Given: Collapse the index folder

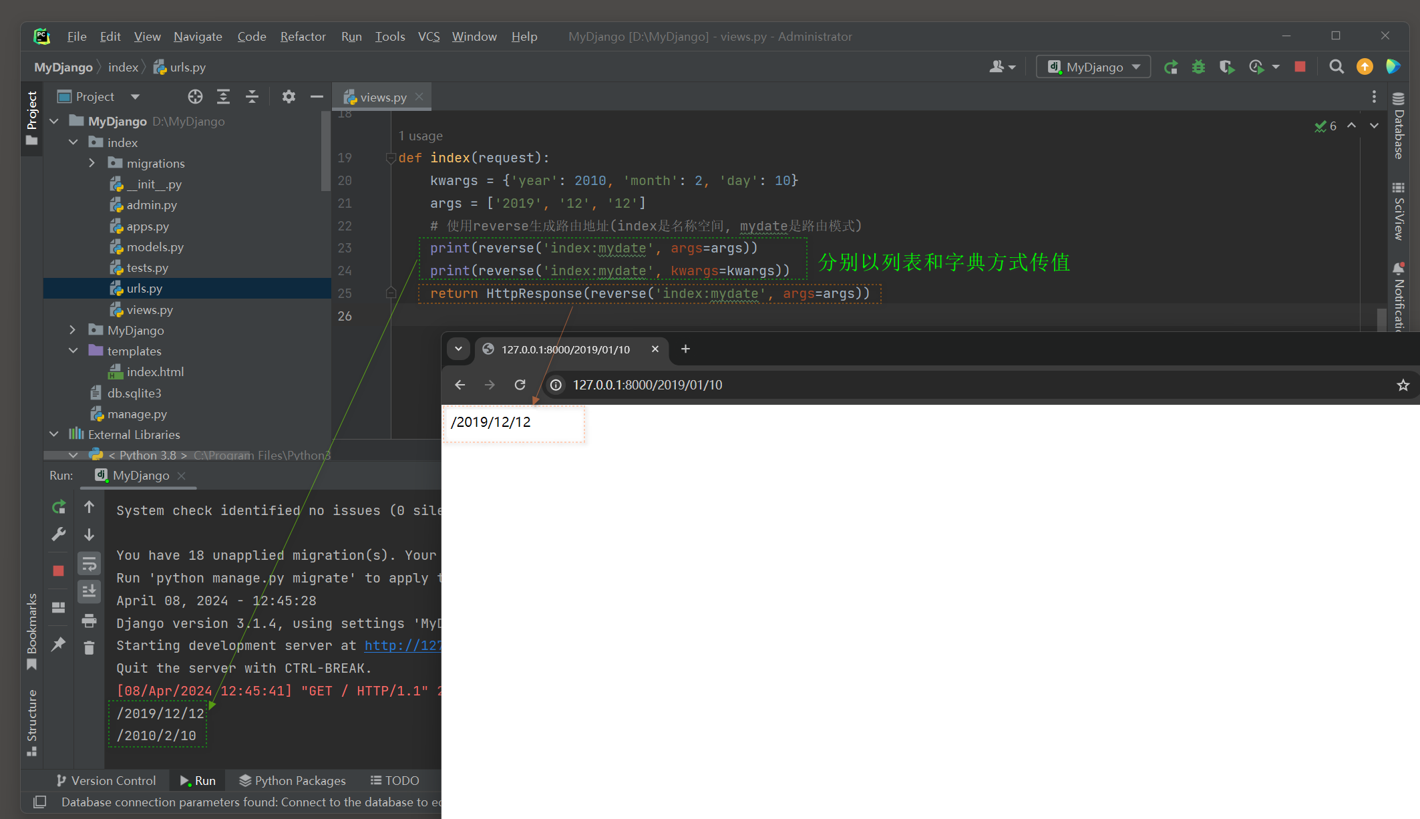Looking at the screenshot, I should pyautogui.click(x=73, y=142).
